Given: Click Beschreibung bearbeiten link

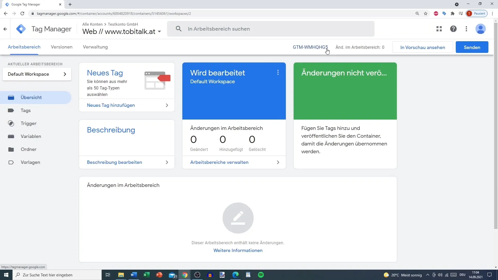Looking at the screenshot, I should 114,162.
